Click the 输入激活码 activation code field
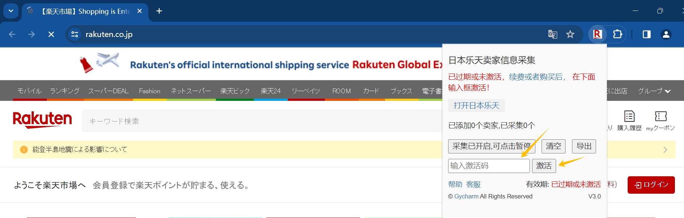 (x=489, y=166)
